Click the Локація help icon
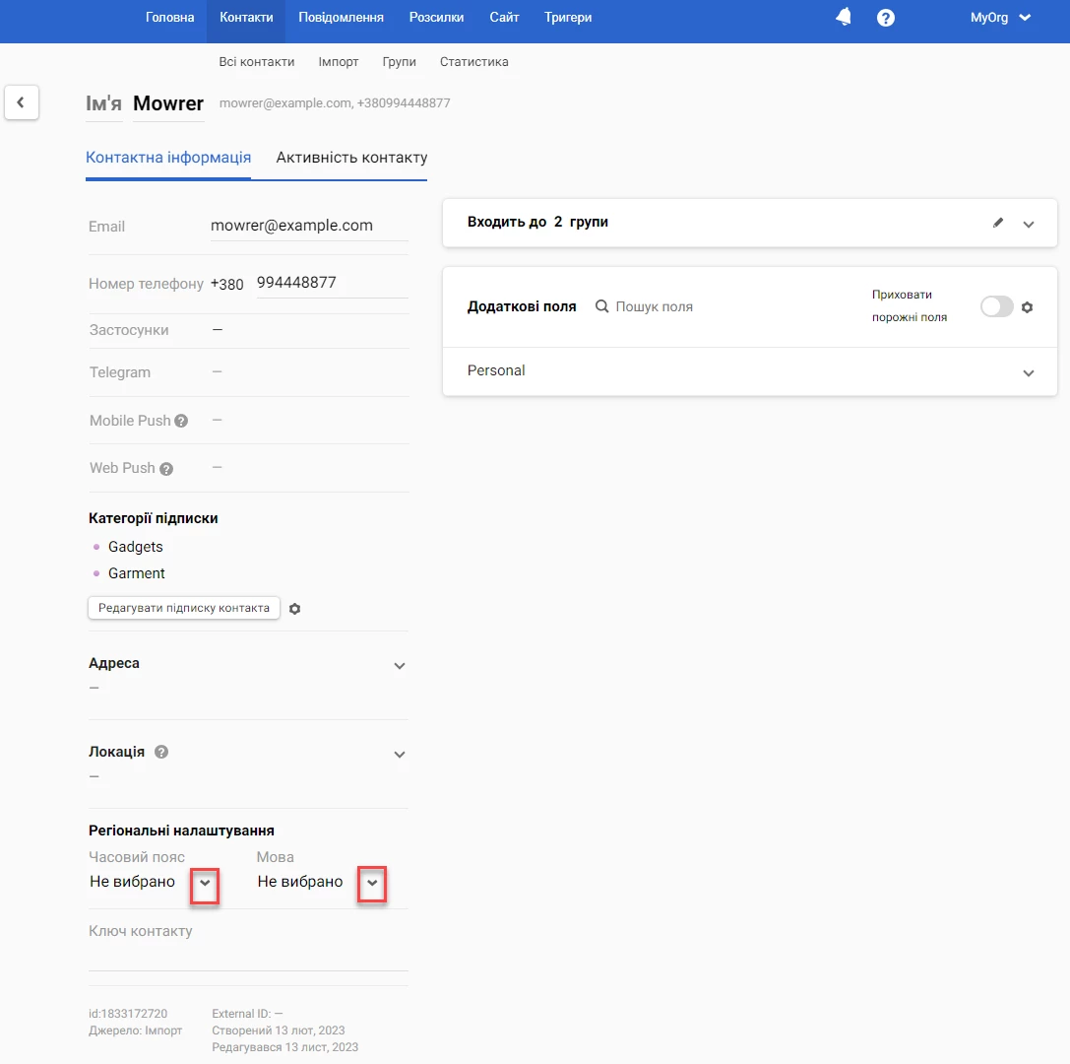Screen dimensions: 1070x1064 point(161,752)
